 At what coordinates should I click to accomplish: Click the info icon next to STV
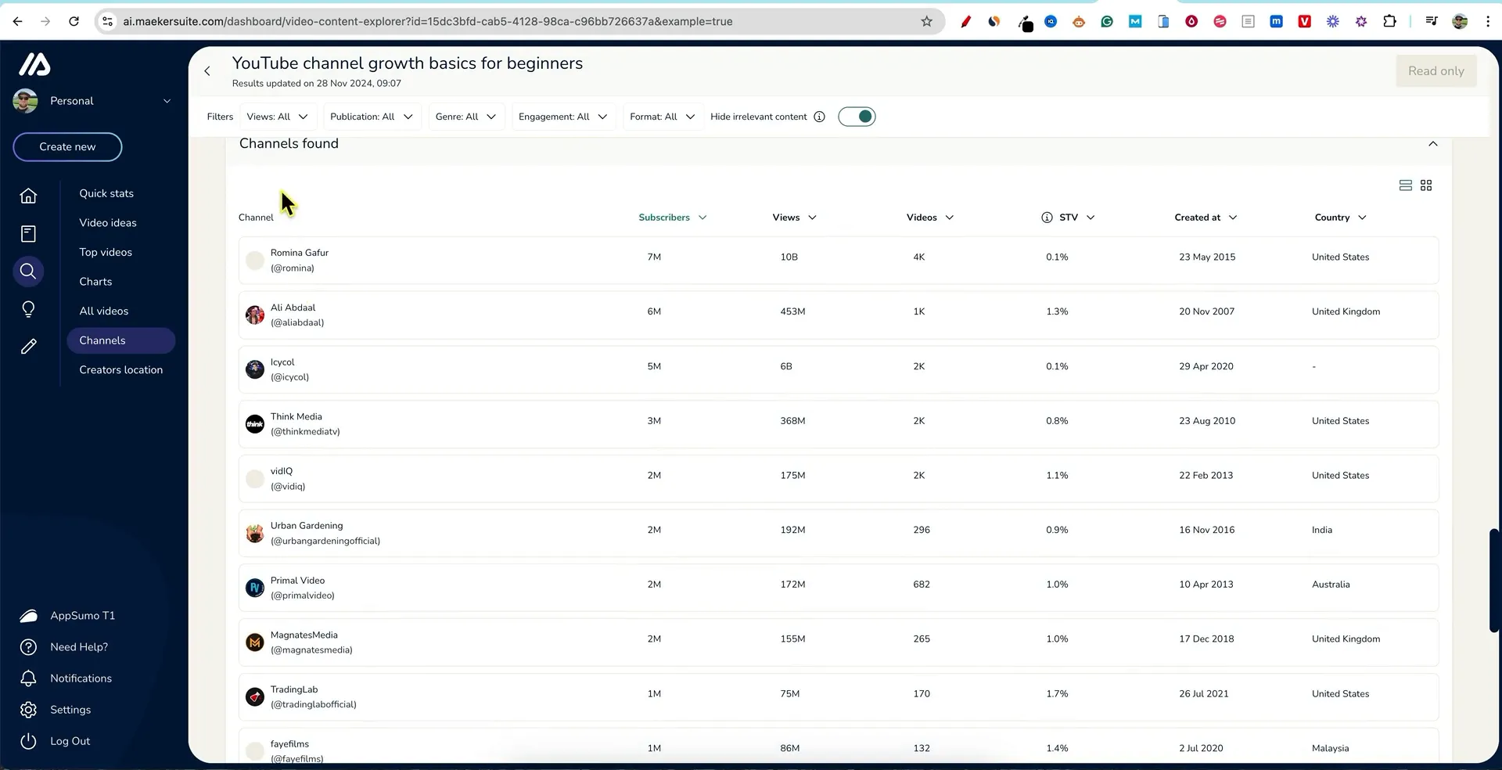tap(1047, 218)
